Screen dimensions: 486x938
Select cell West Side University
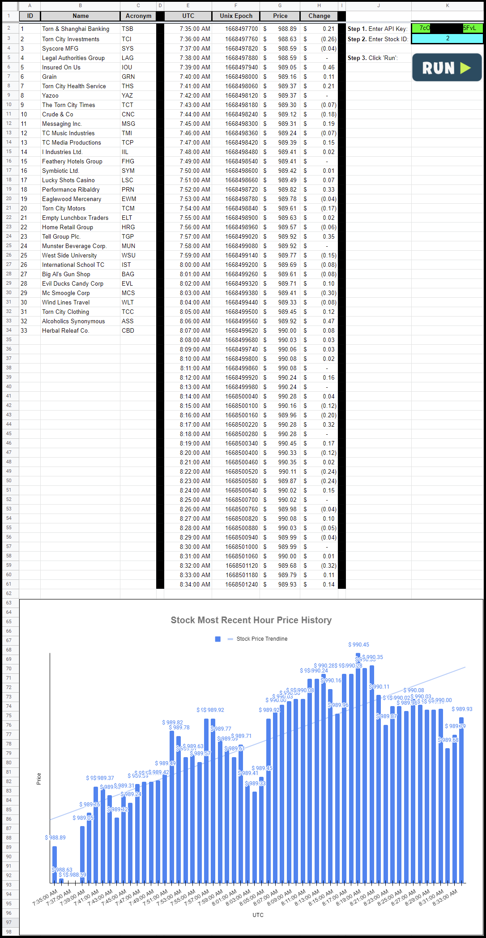tap(81, 255)
